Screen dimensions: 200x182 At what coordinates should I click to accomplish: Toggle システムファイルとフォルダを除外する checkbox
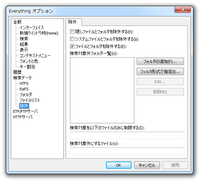click(72, 39)
